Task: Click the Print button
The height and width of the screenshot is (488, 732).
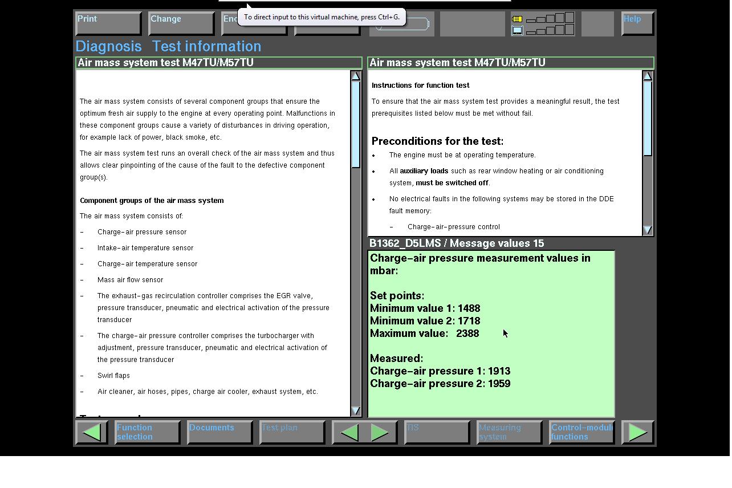Action: click(x=108, y=23)
